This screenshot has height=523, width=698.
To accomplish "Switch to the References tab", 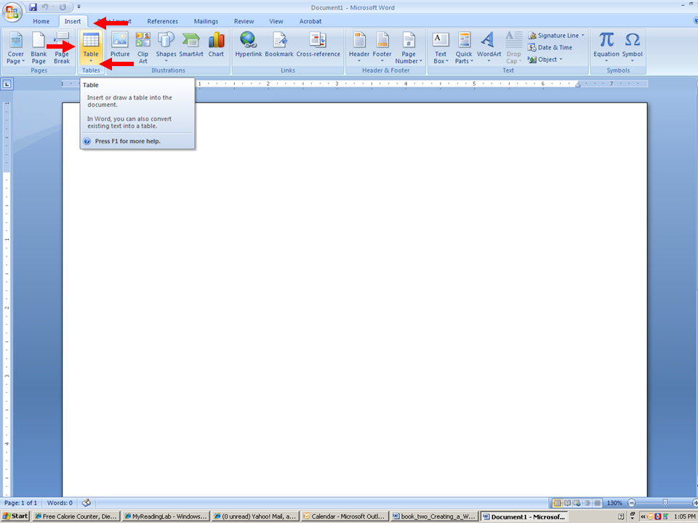I will (162, 21).
